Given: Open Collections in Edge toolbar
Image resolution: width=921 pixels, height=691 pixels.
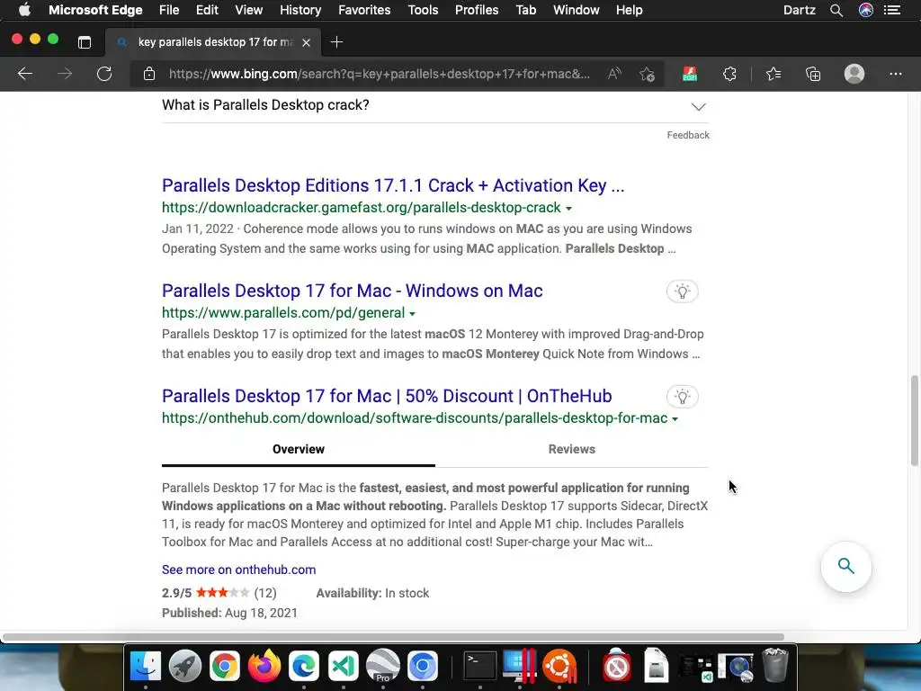Looking at the screenshot, I should coord(813,74).
